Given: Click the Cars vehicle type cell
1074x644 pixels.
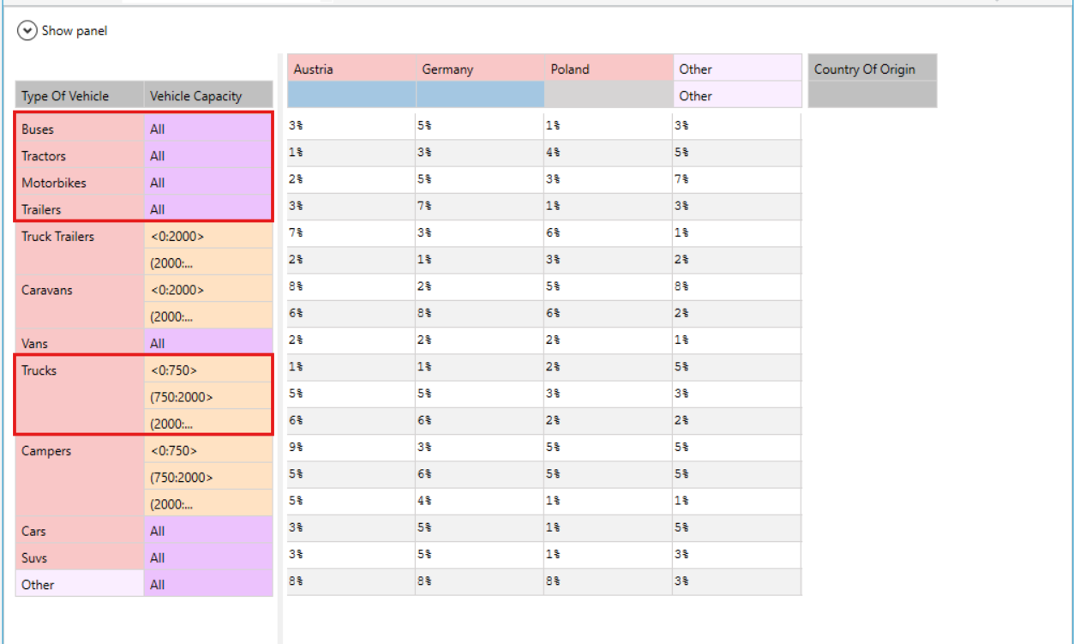Looking at the screenshot, I should coord(80,531).
